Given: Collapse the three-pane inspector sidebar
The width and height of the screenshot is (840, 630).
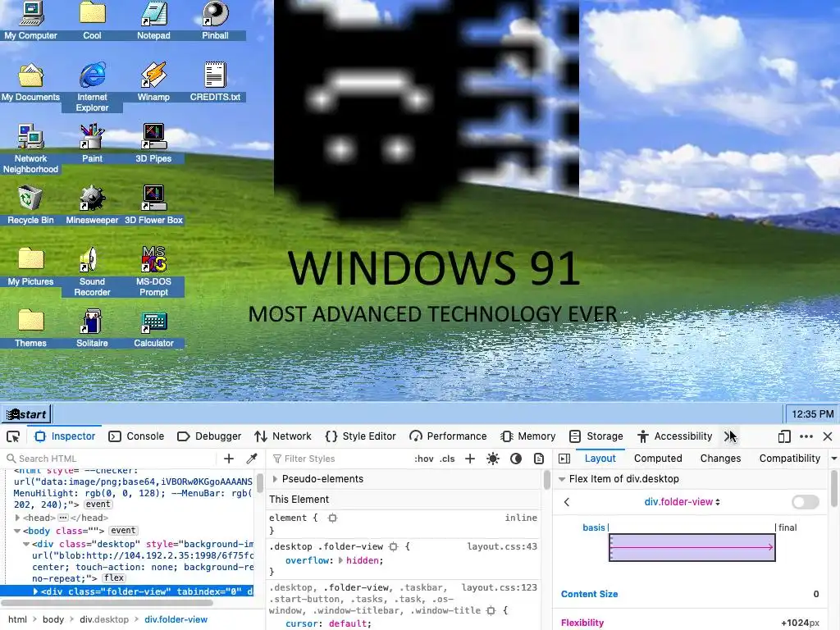Looking at the screenshot, I should point(564,459).
